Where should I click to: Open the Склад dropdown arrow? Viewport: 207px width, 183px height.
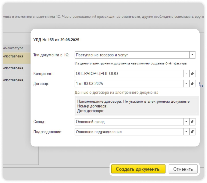pos(186,122)
